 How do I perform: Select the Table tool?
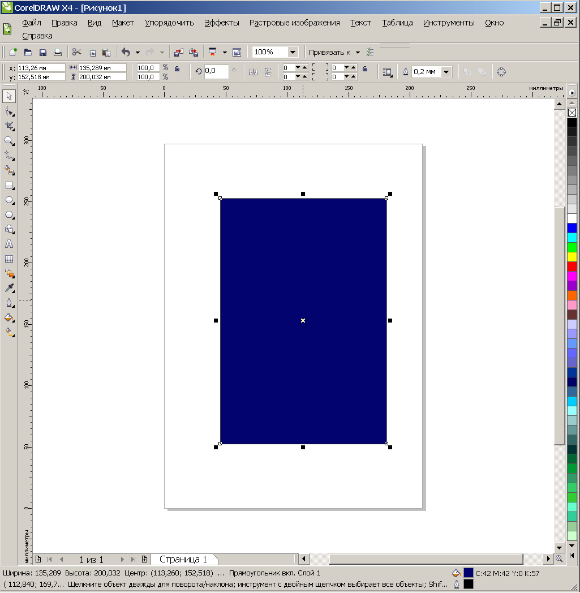click(9, 259)
